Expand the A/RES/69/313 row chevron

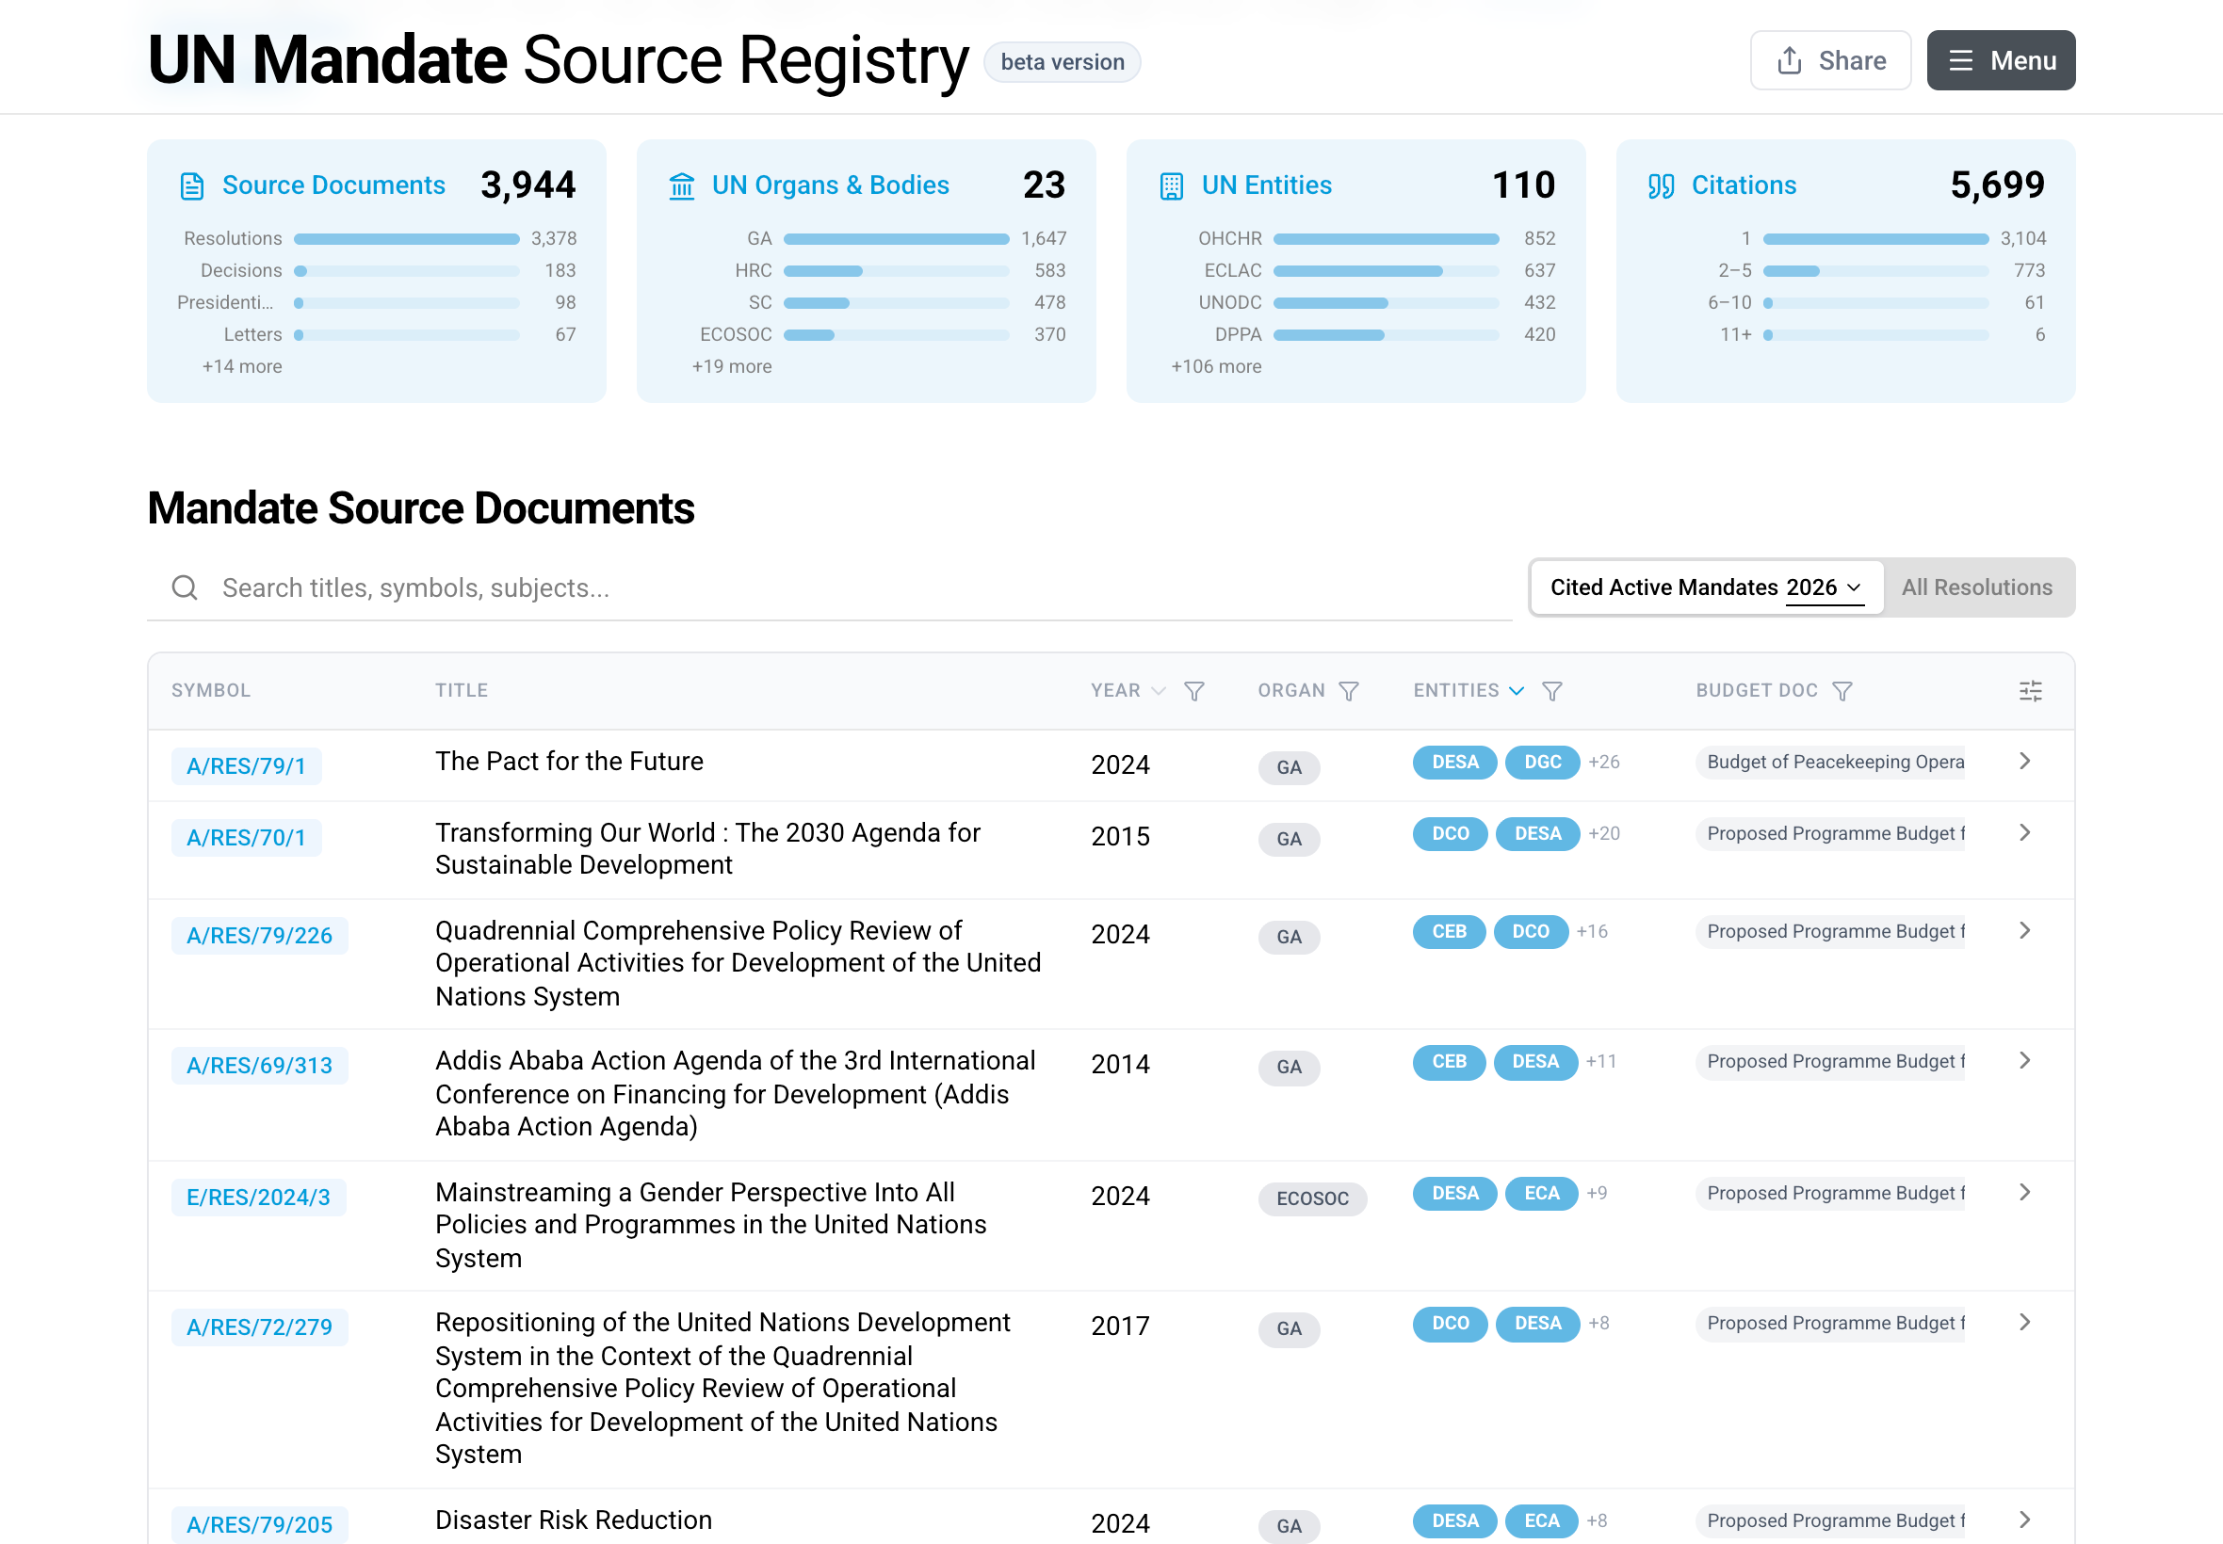click(x=2024, y=1061)
